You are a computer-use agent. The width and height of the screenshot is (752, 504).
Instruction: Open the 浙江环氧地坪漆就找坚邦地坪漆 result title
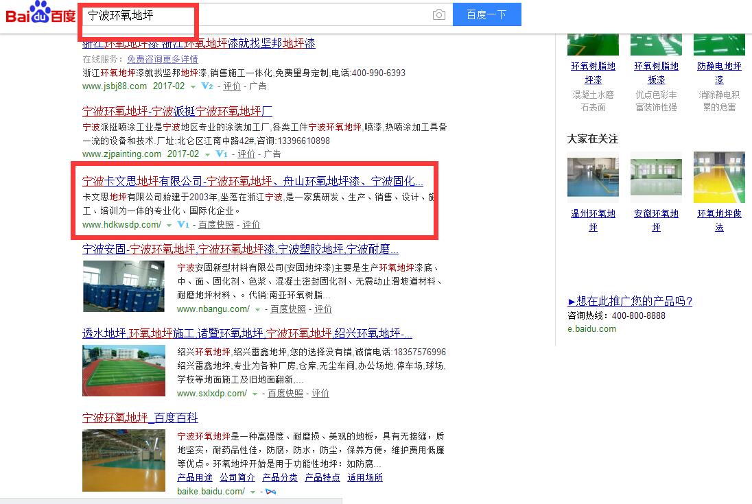[x=199, y=43]
